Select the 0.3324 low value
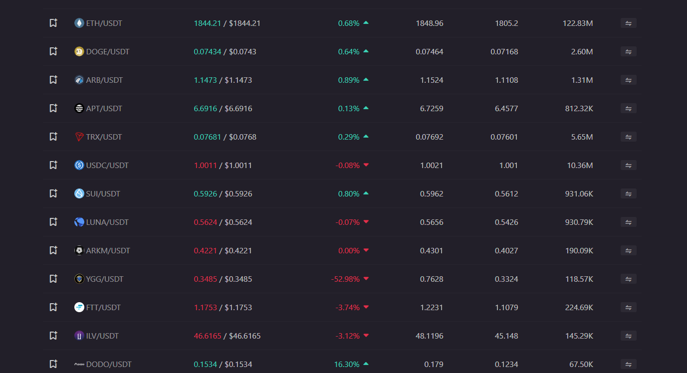The image size is (687, 373). coord(506,279)
